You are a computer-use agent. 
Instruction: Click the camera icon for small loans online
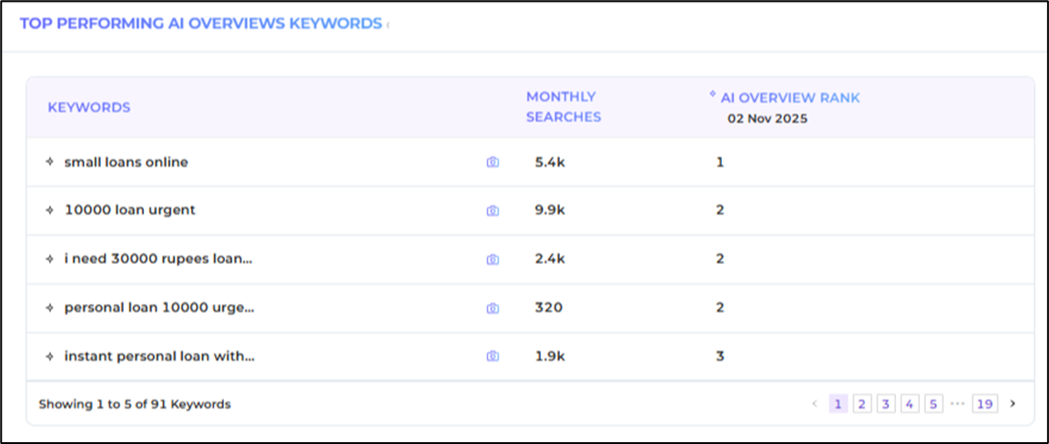tap(493, 162)
